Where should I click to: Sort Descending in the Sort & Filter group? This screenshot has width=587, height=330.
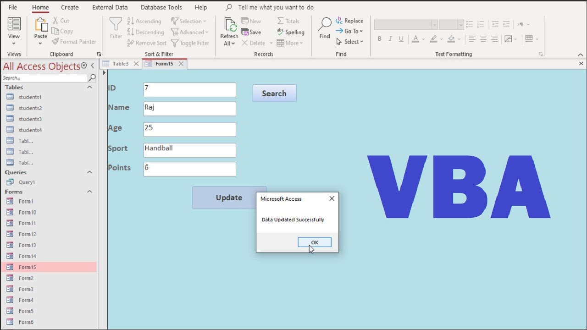tap(145, 32)
